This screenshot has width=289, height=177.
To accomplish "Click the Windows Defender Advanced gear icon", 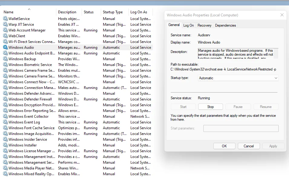I will 5,93.
